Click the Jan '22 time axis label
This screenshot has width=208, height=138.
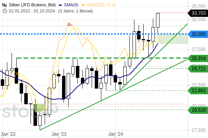[x=8, y=134]
